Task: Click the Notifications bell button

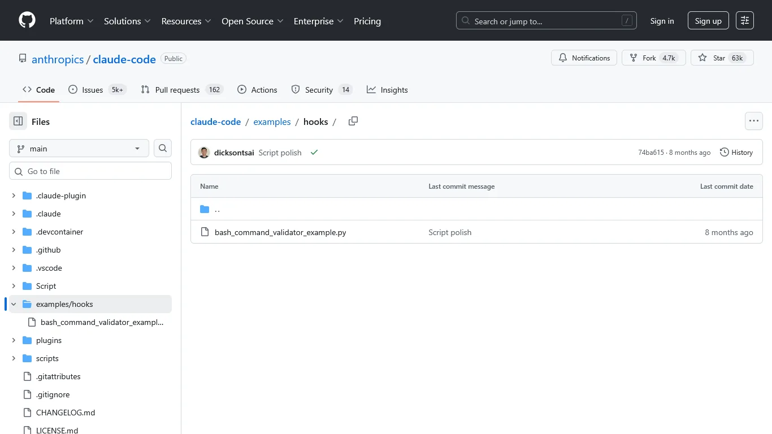Action: click(x=584, y=58)
